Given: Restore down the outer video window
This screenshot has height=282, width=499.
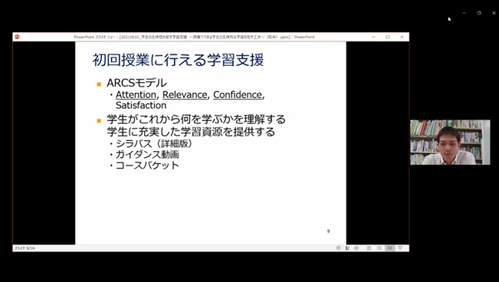Looking at the screenshot, I should pyautogui.click(x=479, y=13).
